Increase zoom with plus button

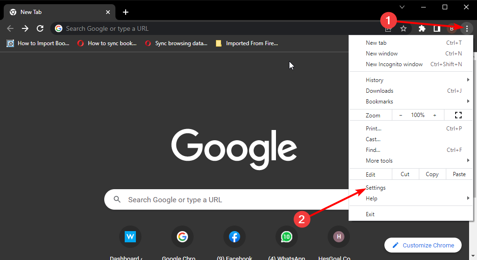tap(435, 115)
